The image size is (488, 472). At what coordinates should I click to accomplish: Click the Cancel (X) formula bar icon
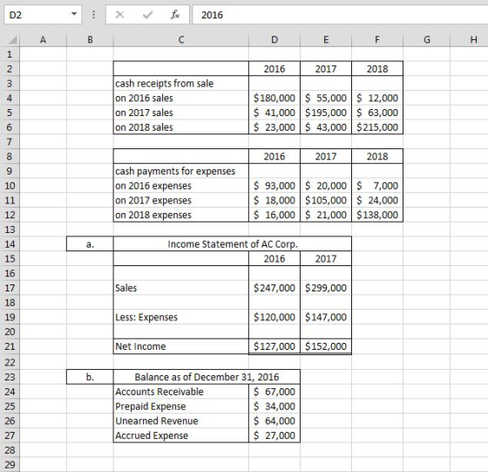120,15
